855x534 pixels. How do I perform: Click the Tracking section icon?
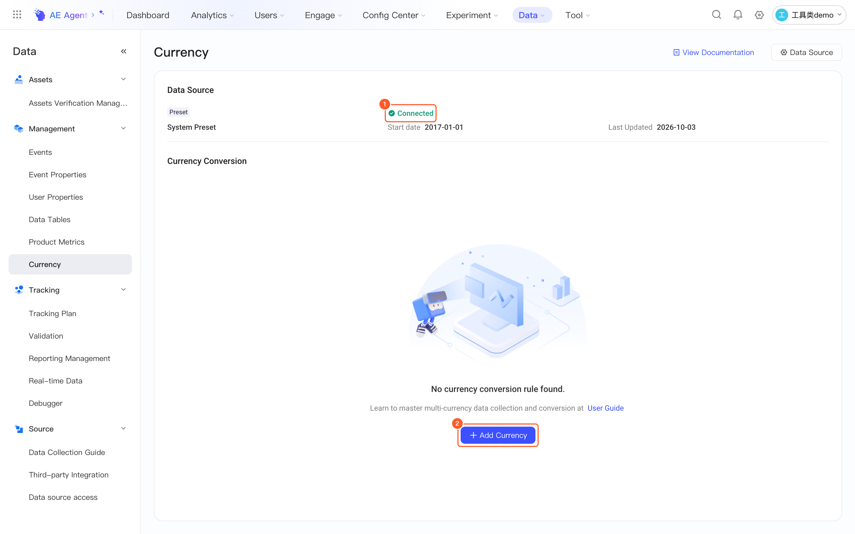pos(19,290)
